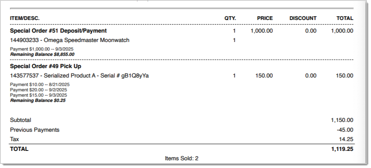This screenshot has height=168, width=371.
Task: Click the PRICE column header
Action: coord(265,18)
